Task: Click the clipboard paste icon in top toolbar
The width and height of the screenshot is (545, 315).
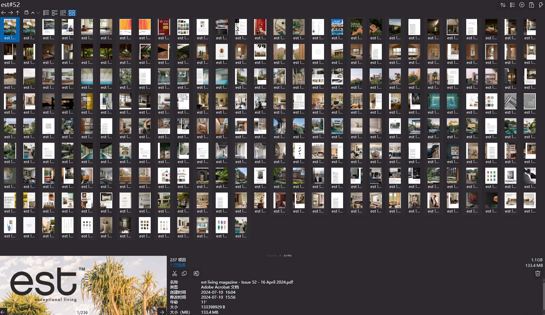Action: 531,5
